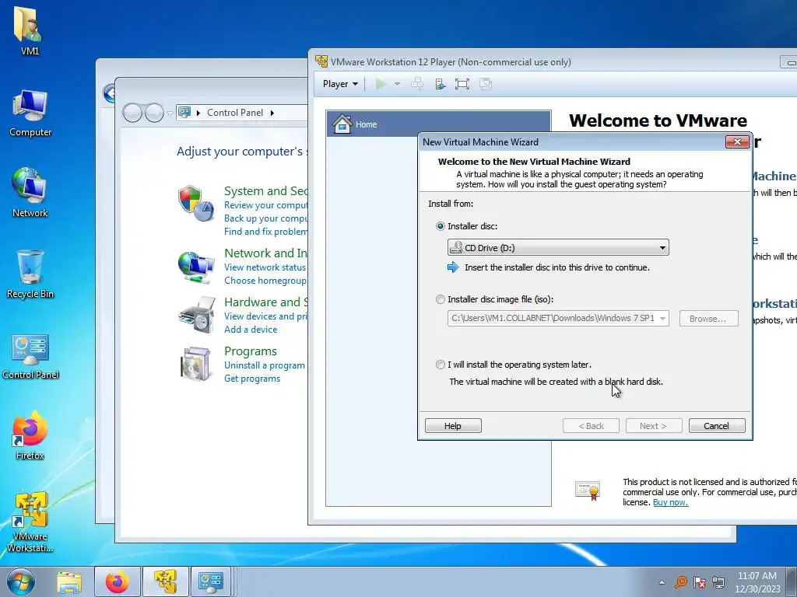Click the Get programs link
This screenshot has height=597, width=797.
(252, 379)
